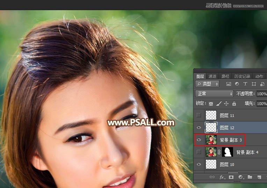Lock image pixels brush icon

coord(219,104)
